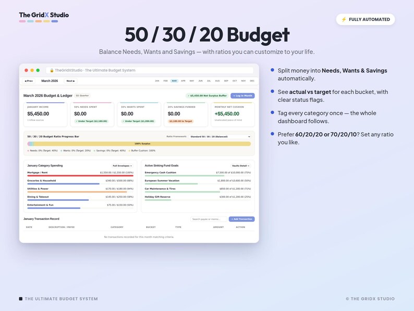The height and width of the screenshot is (311, 414).
Task: Open the Ratio Framework dropdown
Action: 220,137
